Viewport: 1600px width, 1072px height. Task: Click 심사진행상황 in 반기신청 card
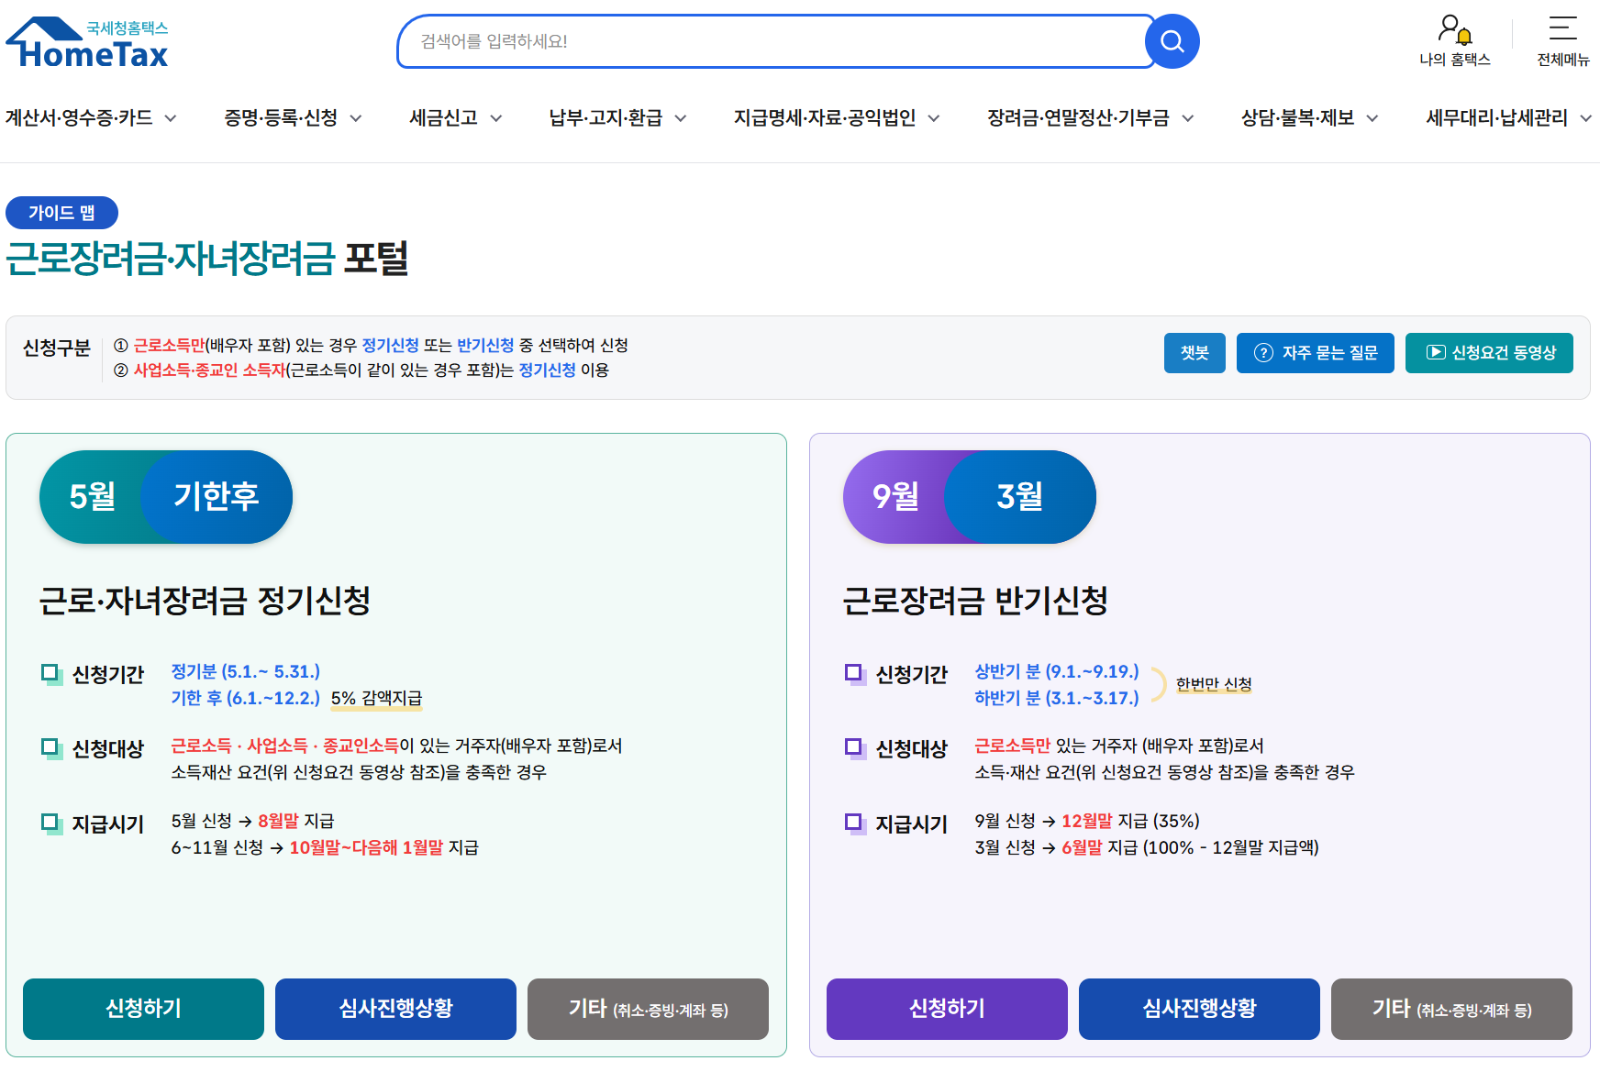1199,1009
